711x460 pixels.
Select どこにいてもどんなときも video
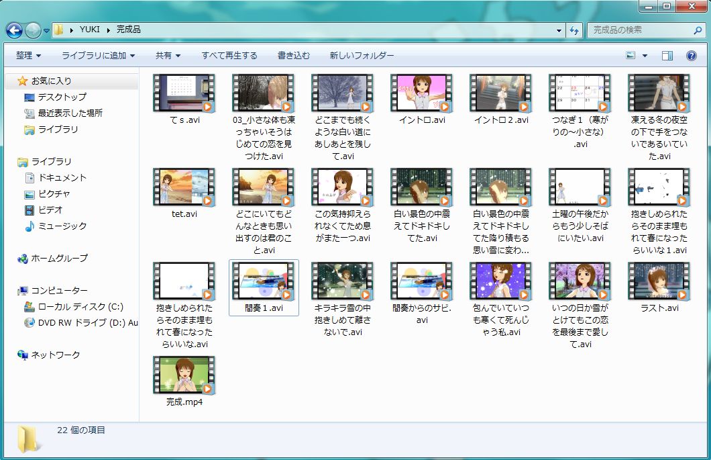tap(264, 212)
